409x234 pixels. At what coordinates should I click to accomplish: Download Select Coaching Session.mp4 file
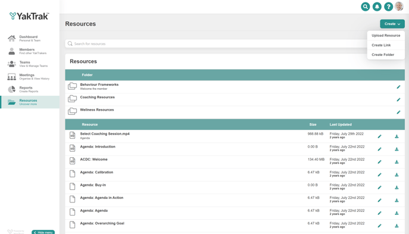pyautogui.click(x=397, y=136)
